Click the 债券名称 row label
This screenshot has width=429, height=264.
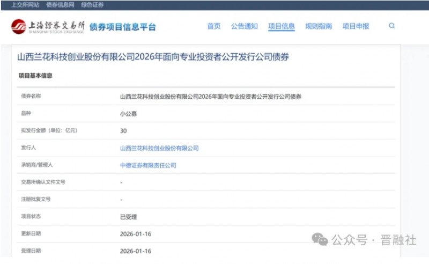pos(31,96)
